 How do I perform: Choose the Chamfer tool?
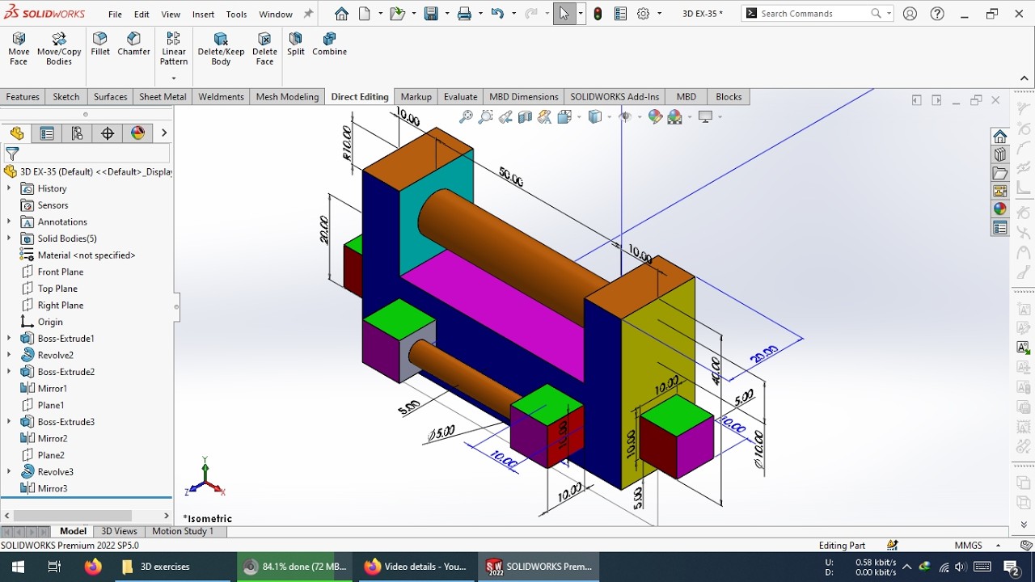click(133, 44)
